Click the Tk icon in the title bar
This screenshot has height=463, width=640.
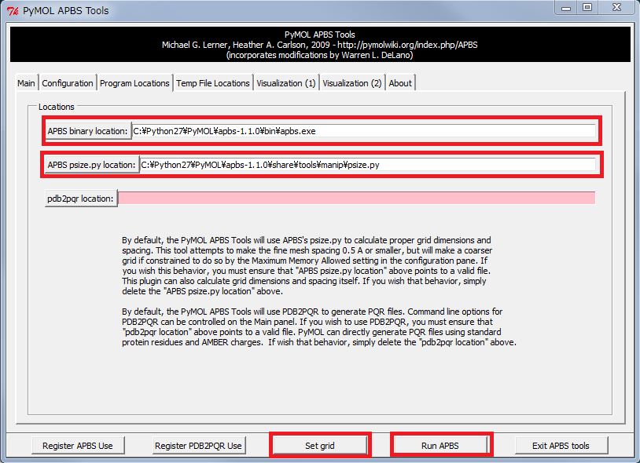pyautogui.click(x=11, y=10)
